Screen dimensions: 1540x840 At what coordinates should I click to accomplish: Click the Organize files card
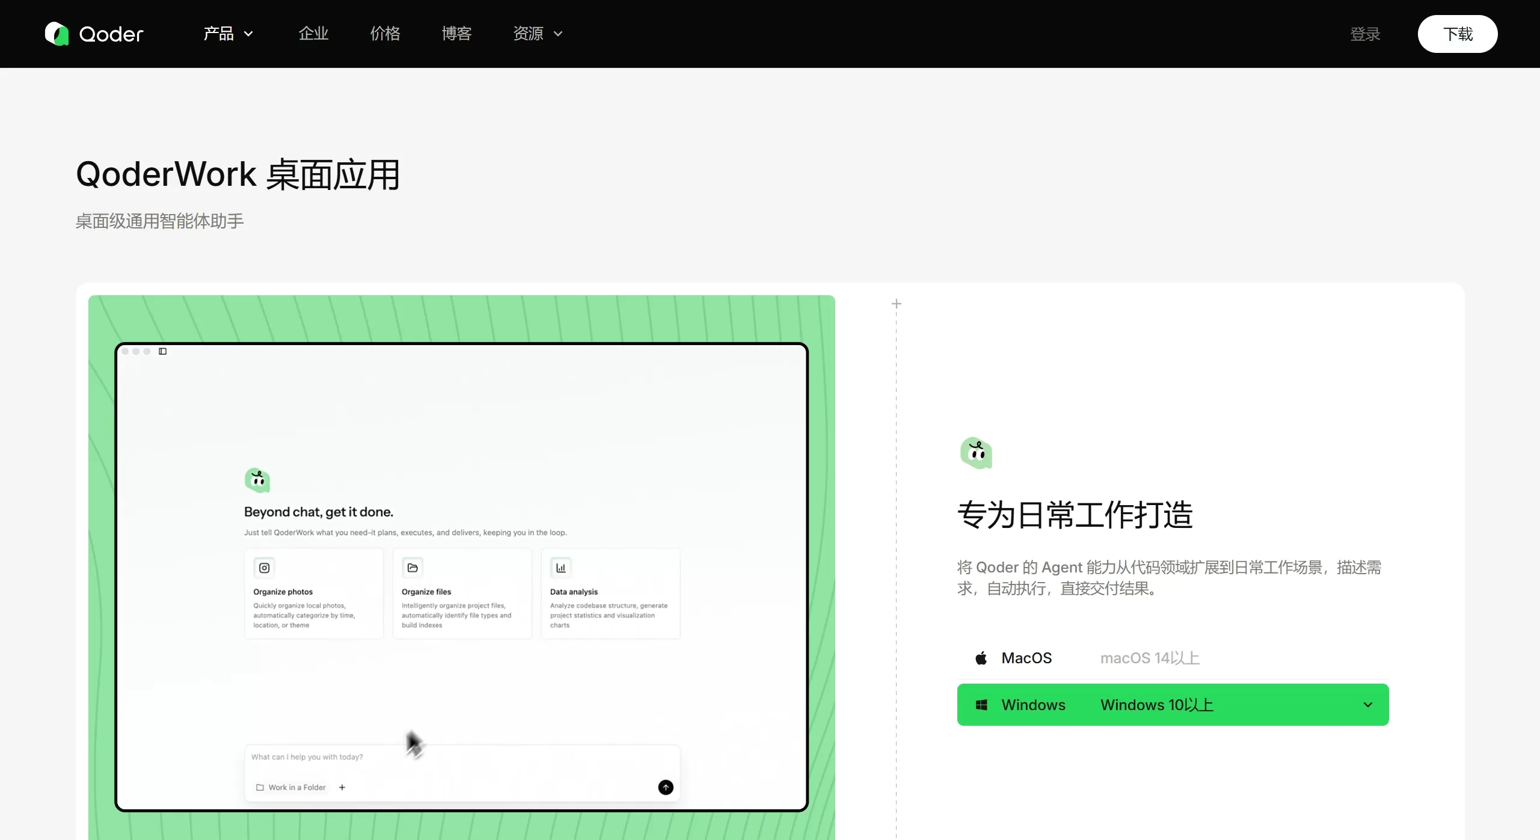point(462,593)
